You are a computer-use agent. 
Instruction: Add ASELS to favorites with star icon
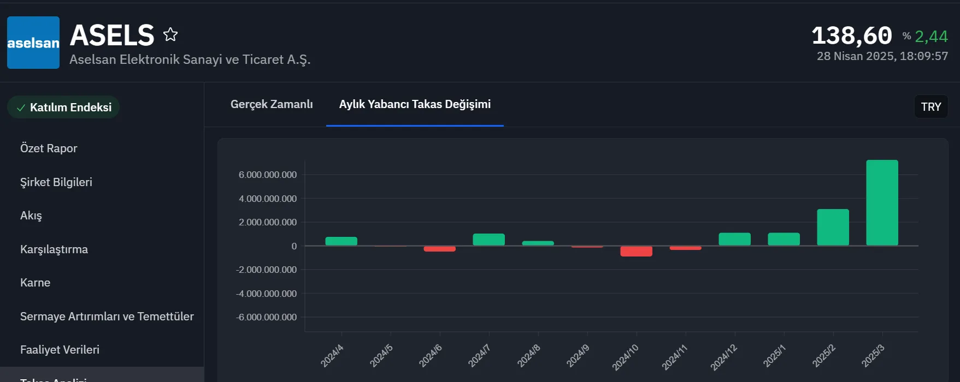pos(170,35)
